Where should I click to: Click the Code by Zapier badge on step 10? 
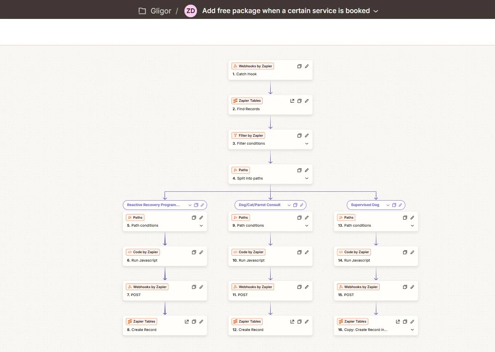click(248, 252)
